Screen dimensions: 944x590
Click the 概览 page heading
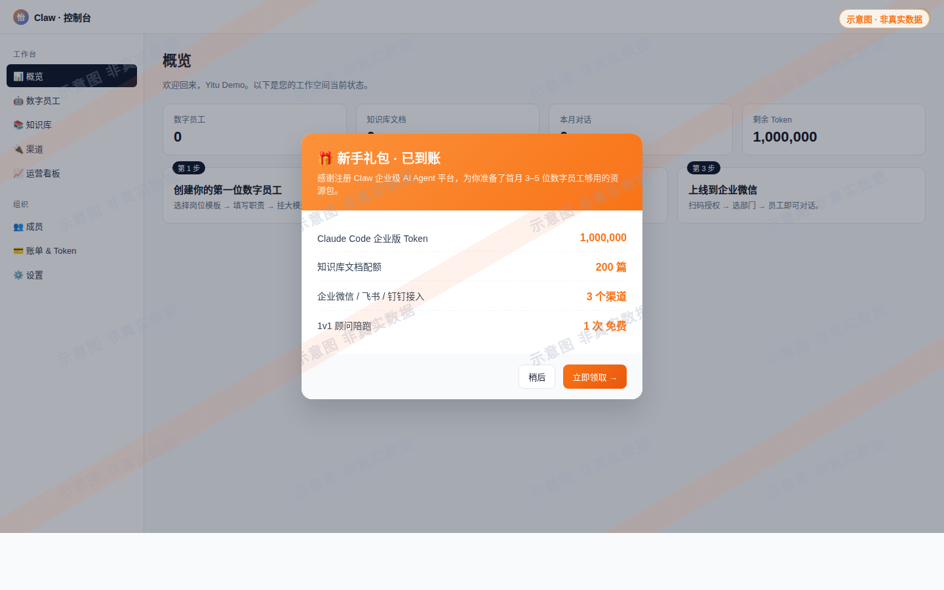(x=177, y=61)
